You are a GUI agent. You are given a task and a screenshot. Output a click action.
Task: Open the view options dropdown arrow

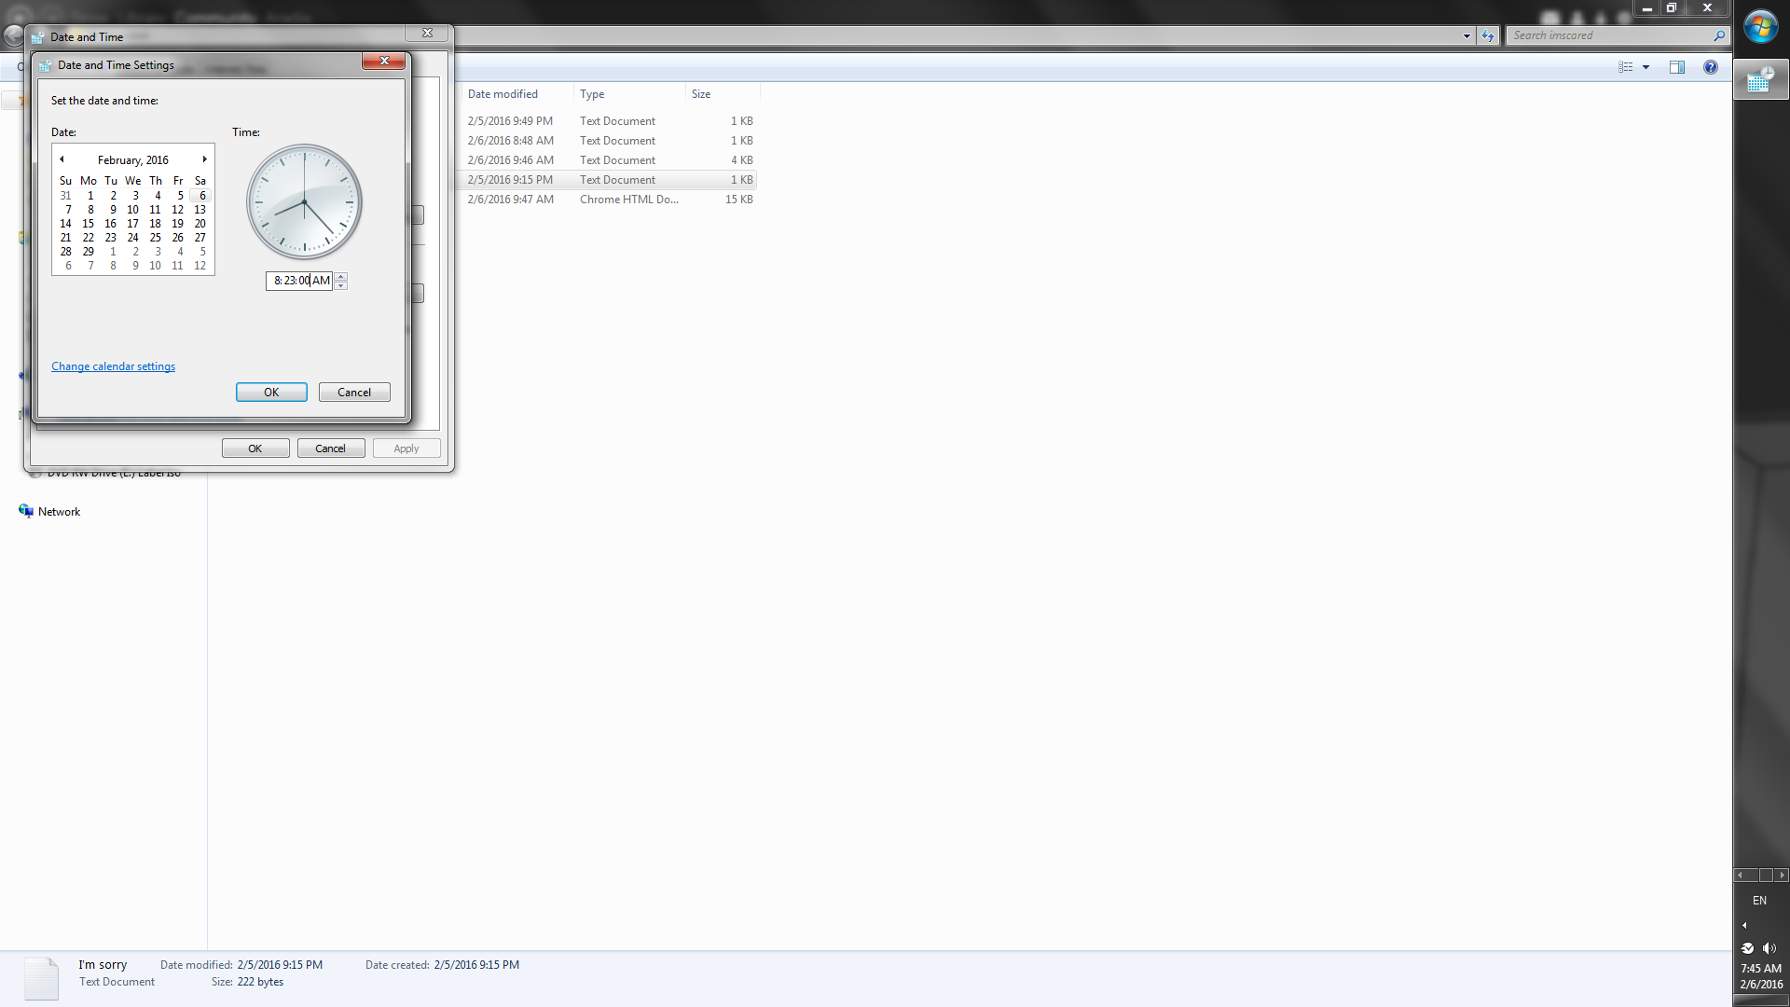(1645, 67)
